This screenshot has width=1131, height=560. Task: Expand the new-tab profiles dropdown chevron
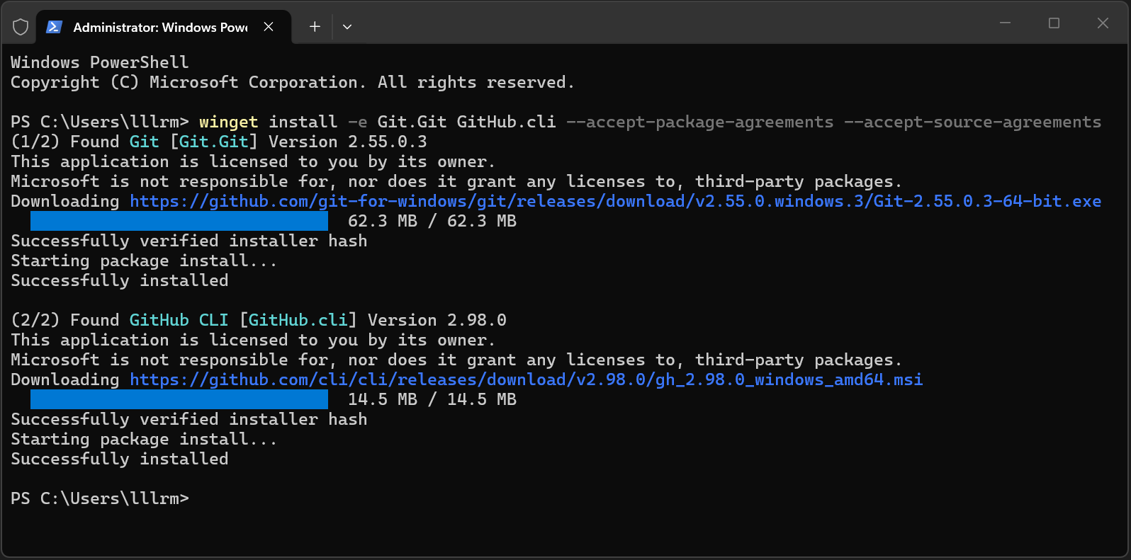click(x=347, y=27)
